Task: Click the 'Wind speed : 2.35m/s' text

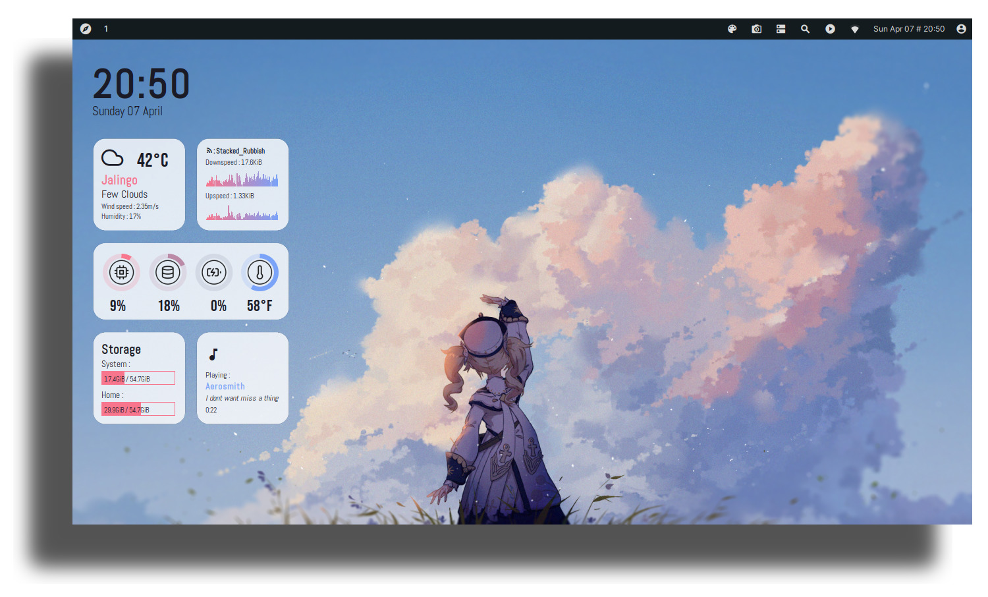Action: click(x=130, y=206)
